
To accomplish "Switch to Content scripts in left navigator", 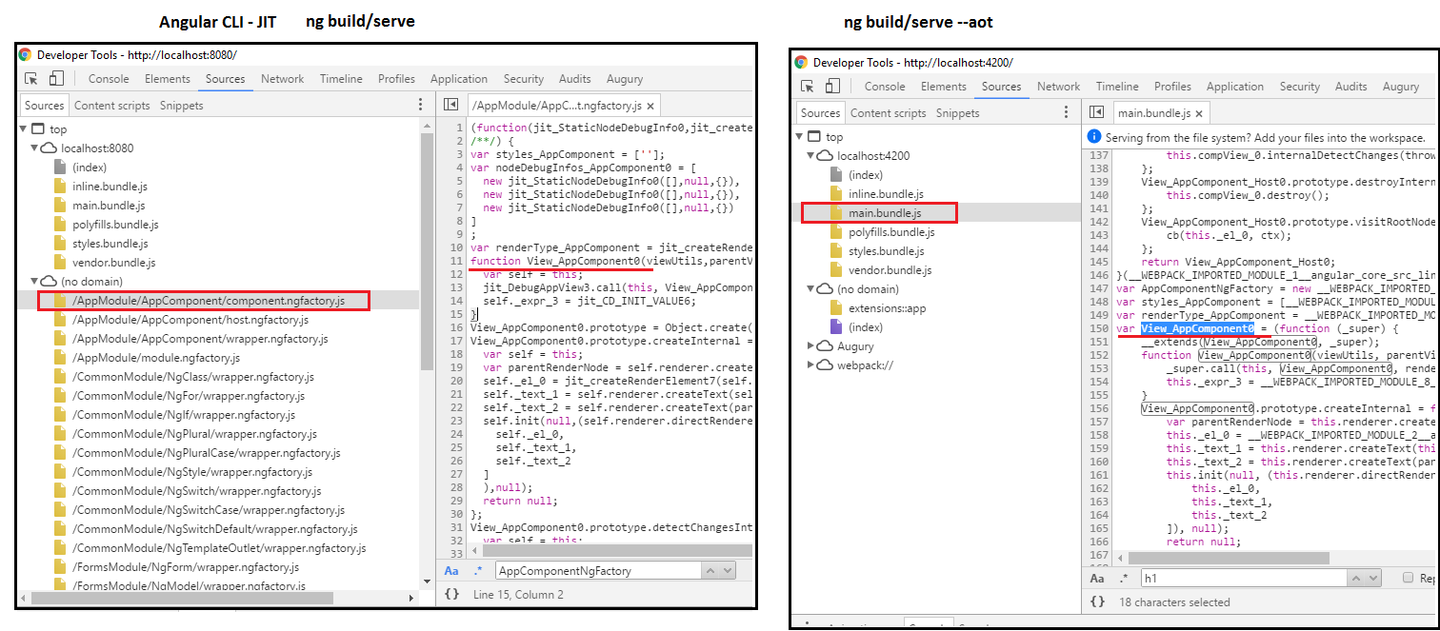I will pyautogui.click(x=112, y=106).
